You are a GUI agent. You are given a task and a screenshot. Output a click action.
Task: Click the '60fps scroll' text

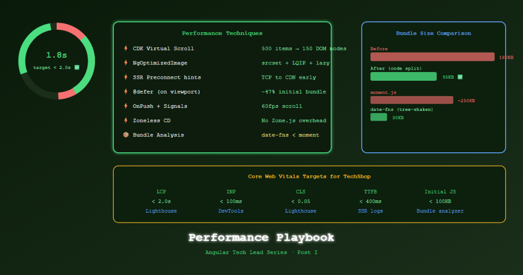282,106
